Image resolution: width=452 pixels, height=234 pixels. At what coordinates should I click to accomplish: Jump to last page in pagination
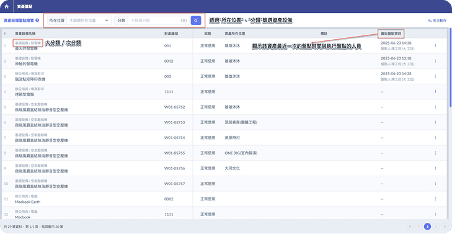coord(445,227)
